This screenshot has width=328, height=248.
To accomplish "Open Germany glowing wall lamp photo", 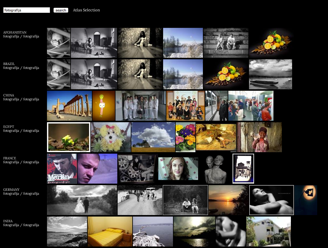I will (306, 200).
